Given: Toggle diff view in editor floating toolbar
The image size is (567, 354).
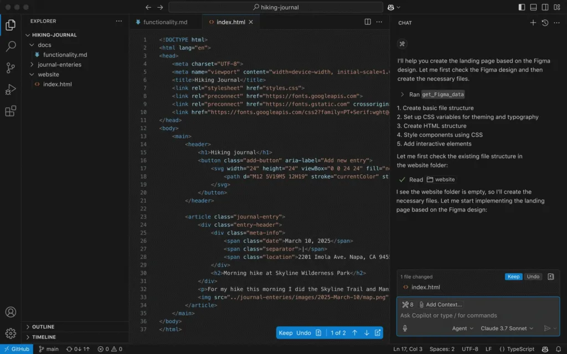Looking at the screenshot, I should coord(318,333).
